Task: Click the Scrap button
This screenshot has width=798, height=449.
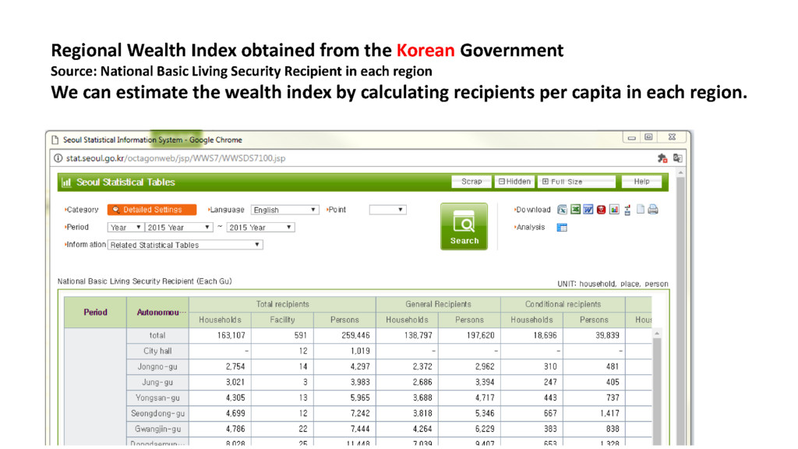Action: click(471, 182)
